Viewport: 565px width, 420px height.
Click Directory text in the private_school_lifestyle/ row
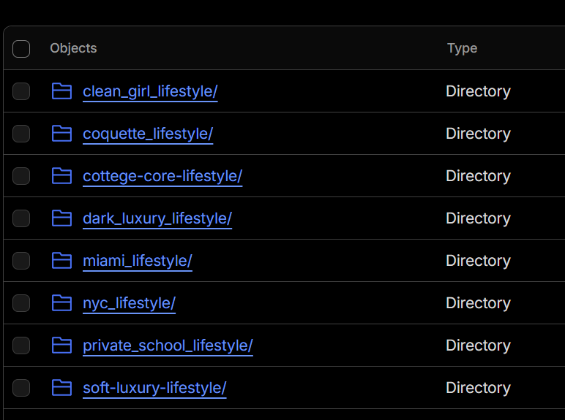478,345
